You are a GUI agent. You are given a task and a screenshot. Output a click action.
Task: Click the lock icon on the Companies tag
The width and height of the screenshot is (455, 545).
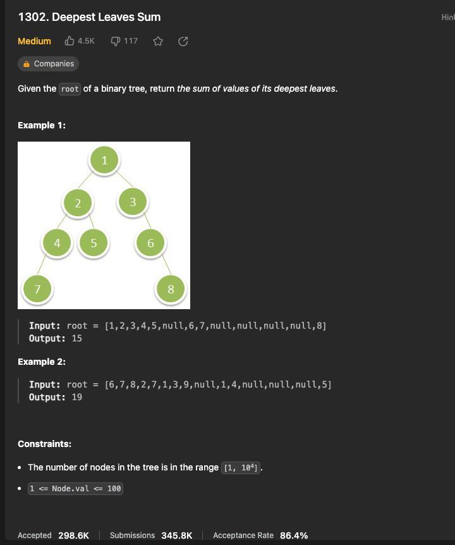(x=26, y=63)
